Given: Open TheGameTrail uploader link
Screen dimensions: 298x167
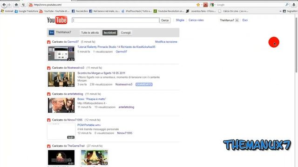Looking at the screenshot, I should point(76,146).
